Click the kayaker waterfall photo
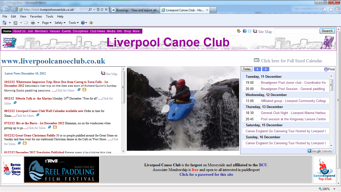The image size is (341, 192). point(183,108)
